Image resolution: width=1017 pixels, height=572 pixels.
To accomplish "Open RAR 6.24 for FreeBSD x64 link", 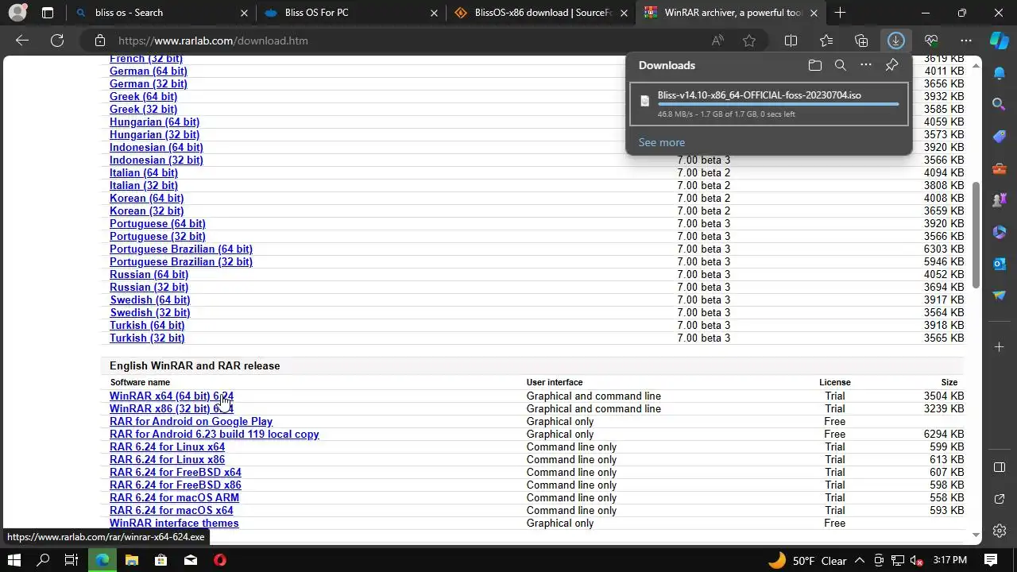I will click(176, 472).
